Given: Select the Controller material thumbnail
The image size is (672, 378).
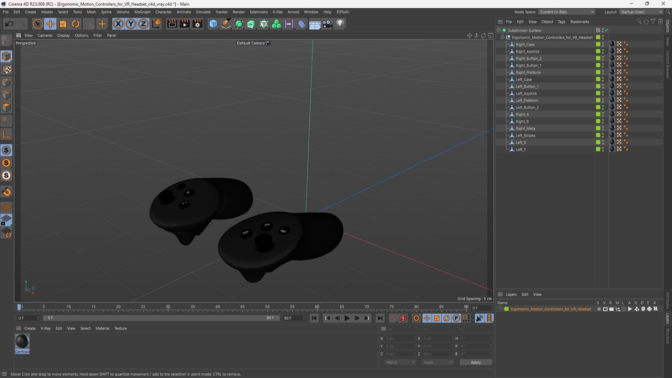Looking at the screenshot, I should click(22, 342).
